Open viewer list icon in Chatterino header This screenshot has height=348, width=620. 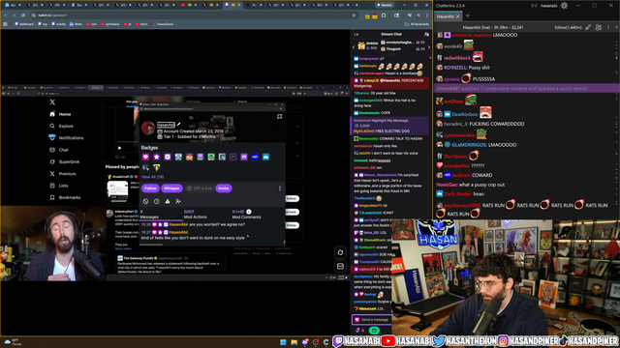[x=599, y=27]
